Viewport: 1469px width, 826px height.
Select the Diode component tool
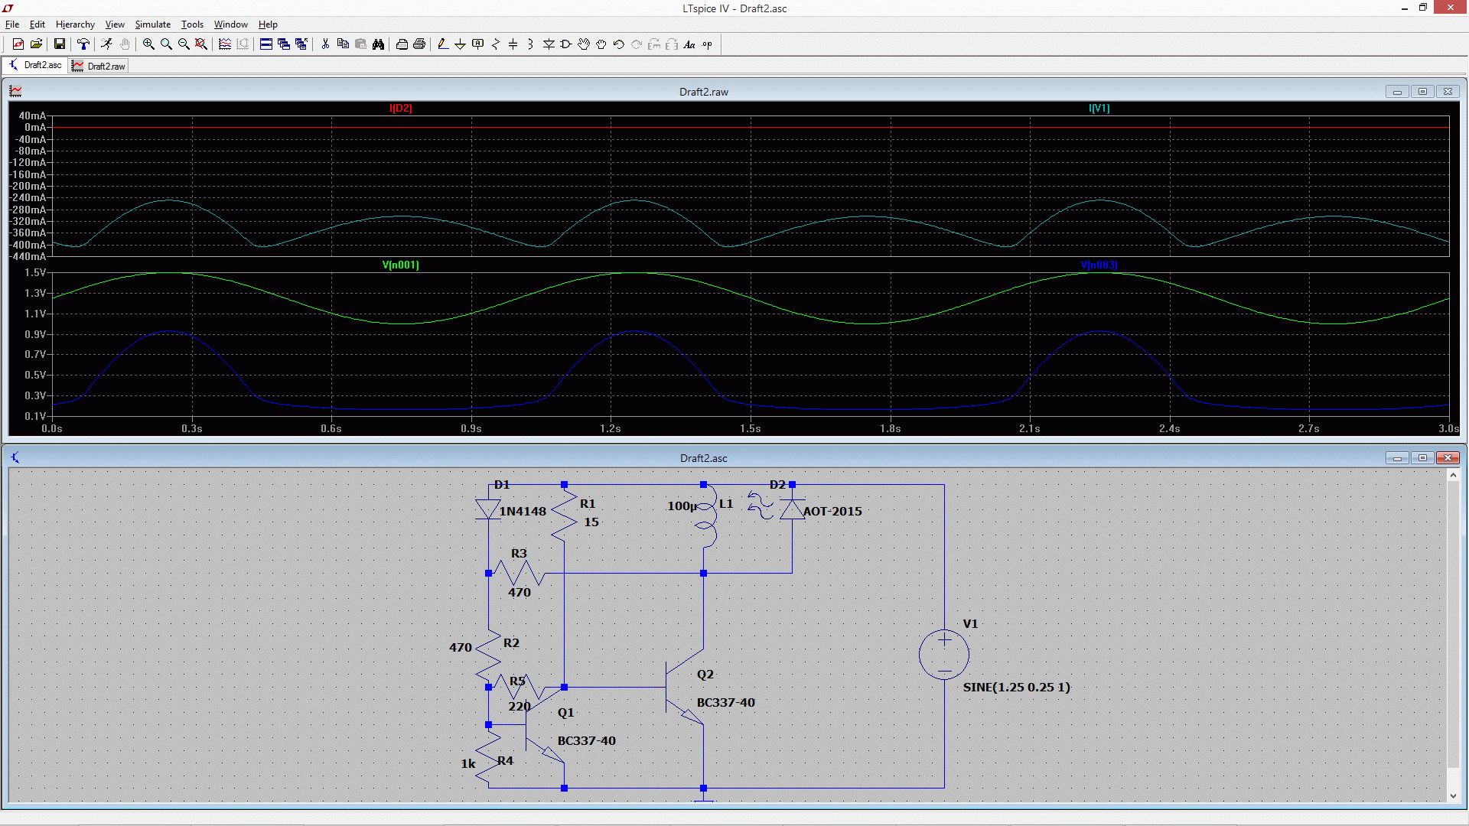pyautogui.click(x=549, y=44)
